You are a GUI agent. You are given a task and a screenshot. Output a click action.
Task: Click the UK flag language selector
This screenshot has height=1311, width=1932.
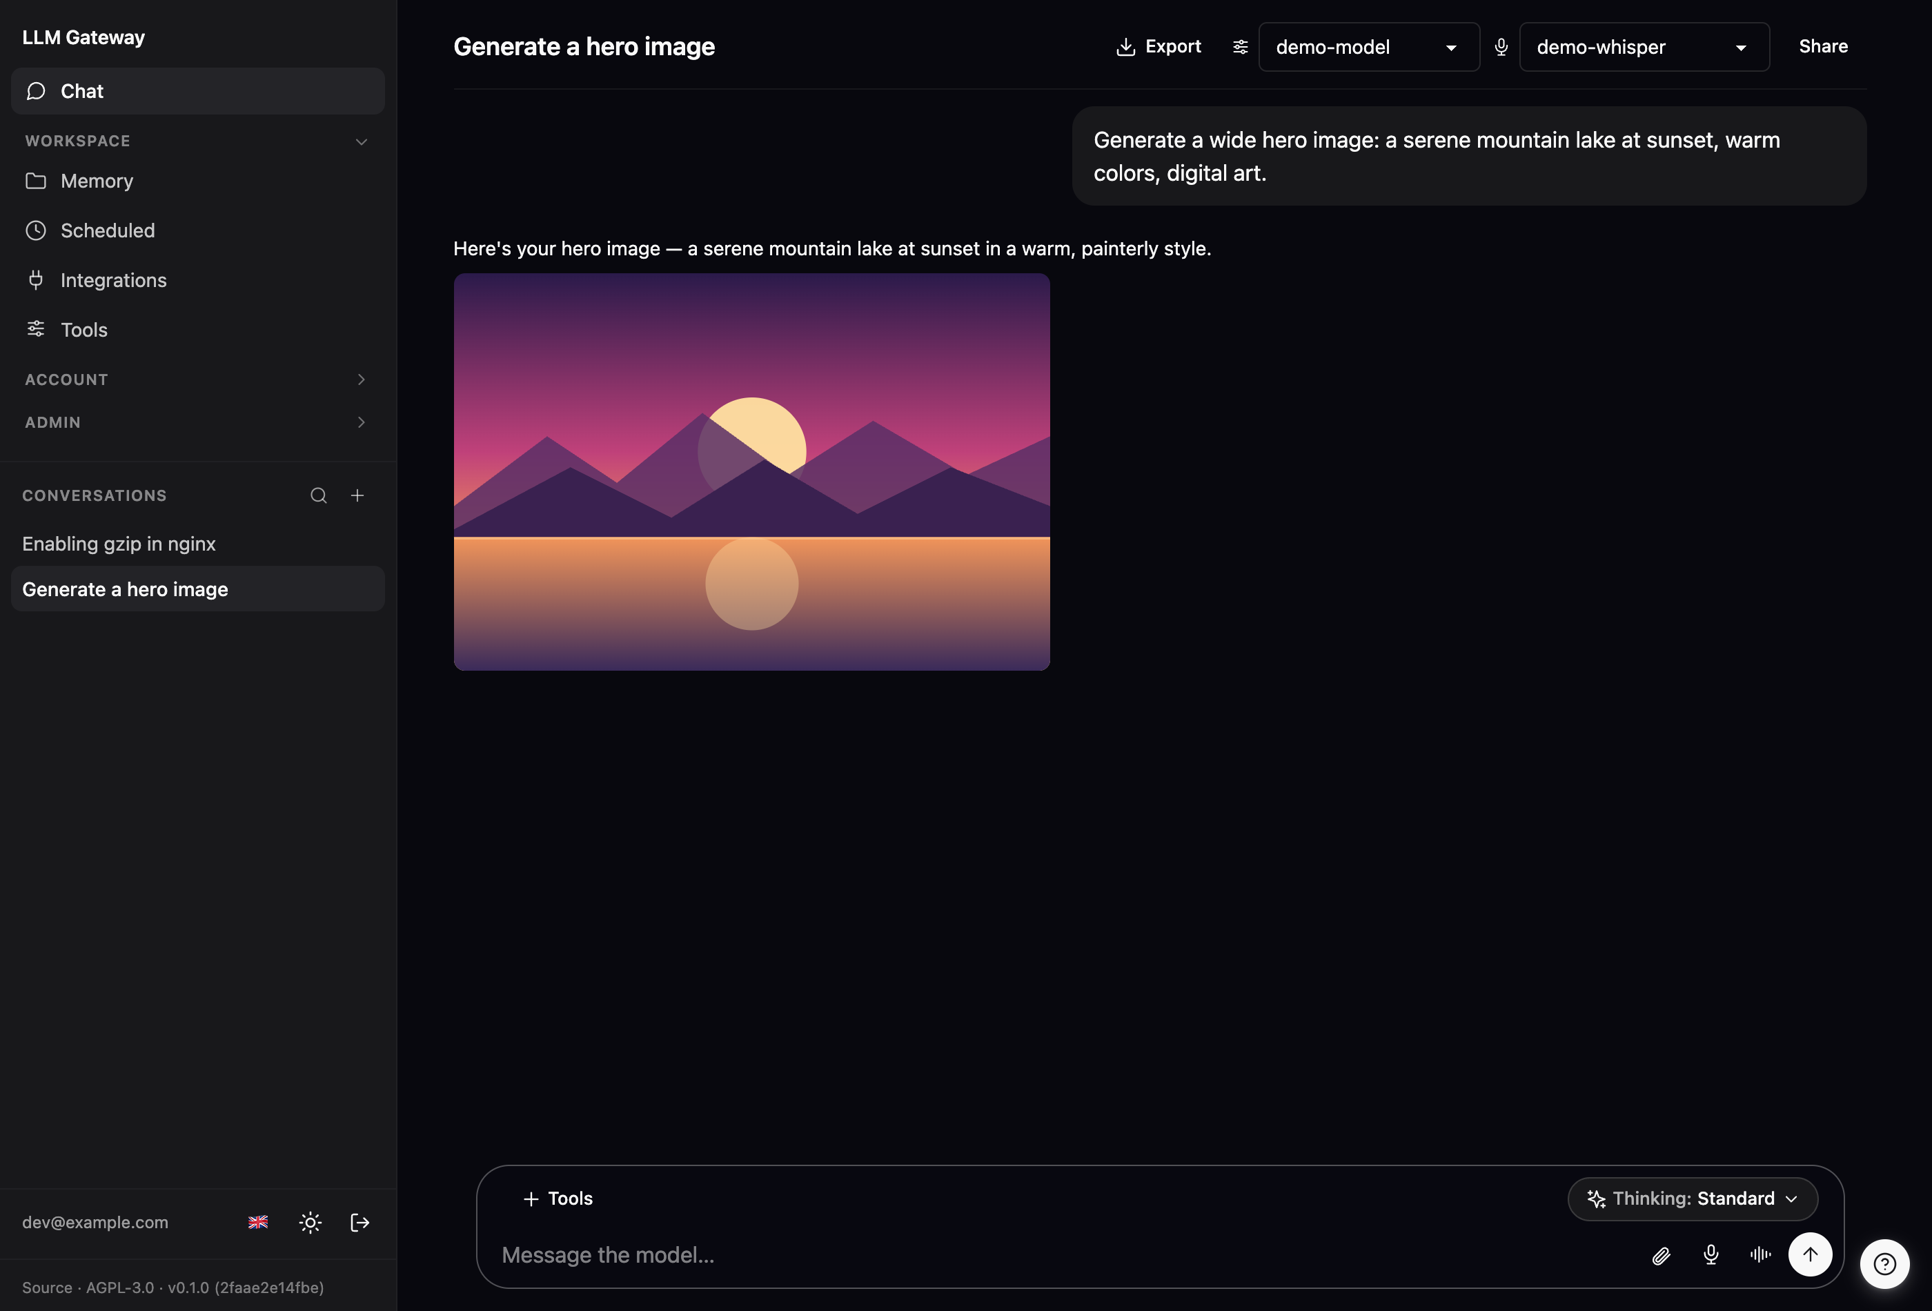pyautogui.click(x=259, y=1222)
